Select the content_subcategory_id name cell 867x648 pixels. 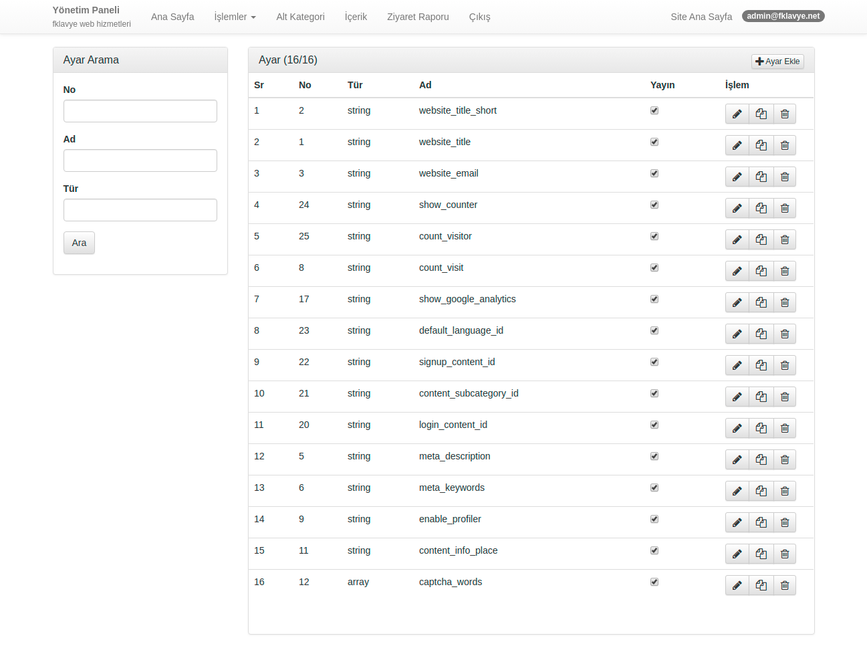[469, 393]
